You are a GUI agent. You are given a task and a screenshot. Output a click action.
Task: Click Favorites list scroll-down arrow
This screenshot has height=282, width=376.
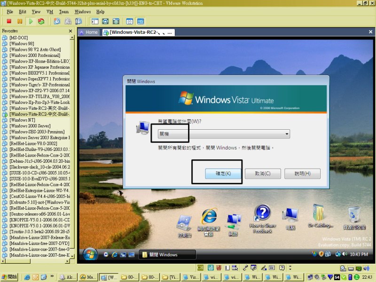tap(72, 256)
